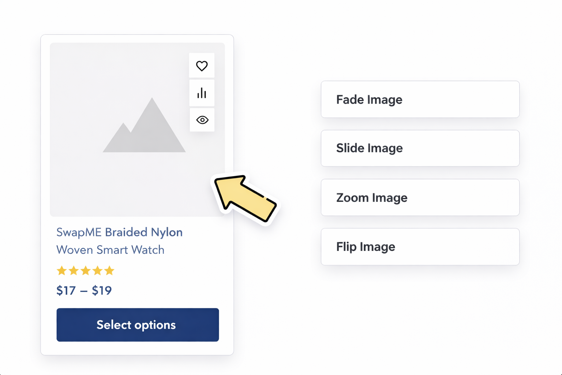This screenshot has width=562, height=375.
Task: Click the five-star rating row
Action: 85,271
